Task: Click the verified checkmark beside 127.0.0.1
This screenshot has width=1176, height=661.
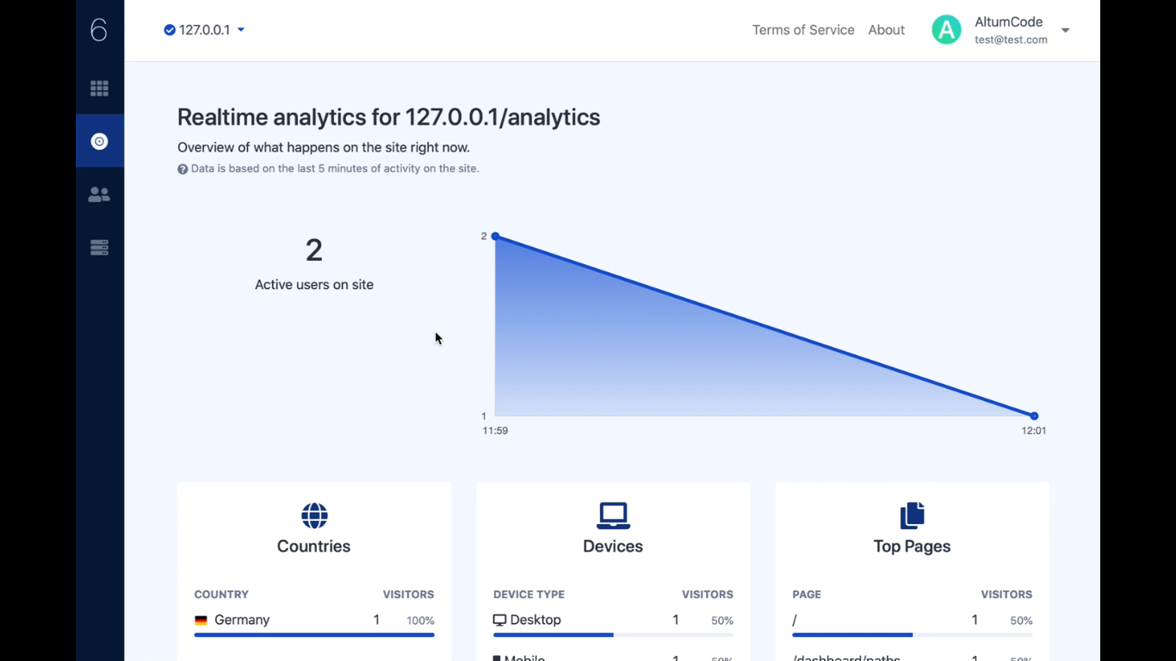Action: [x=170, y=30]
